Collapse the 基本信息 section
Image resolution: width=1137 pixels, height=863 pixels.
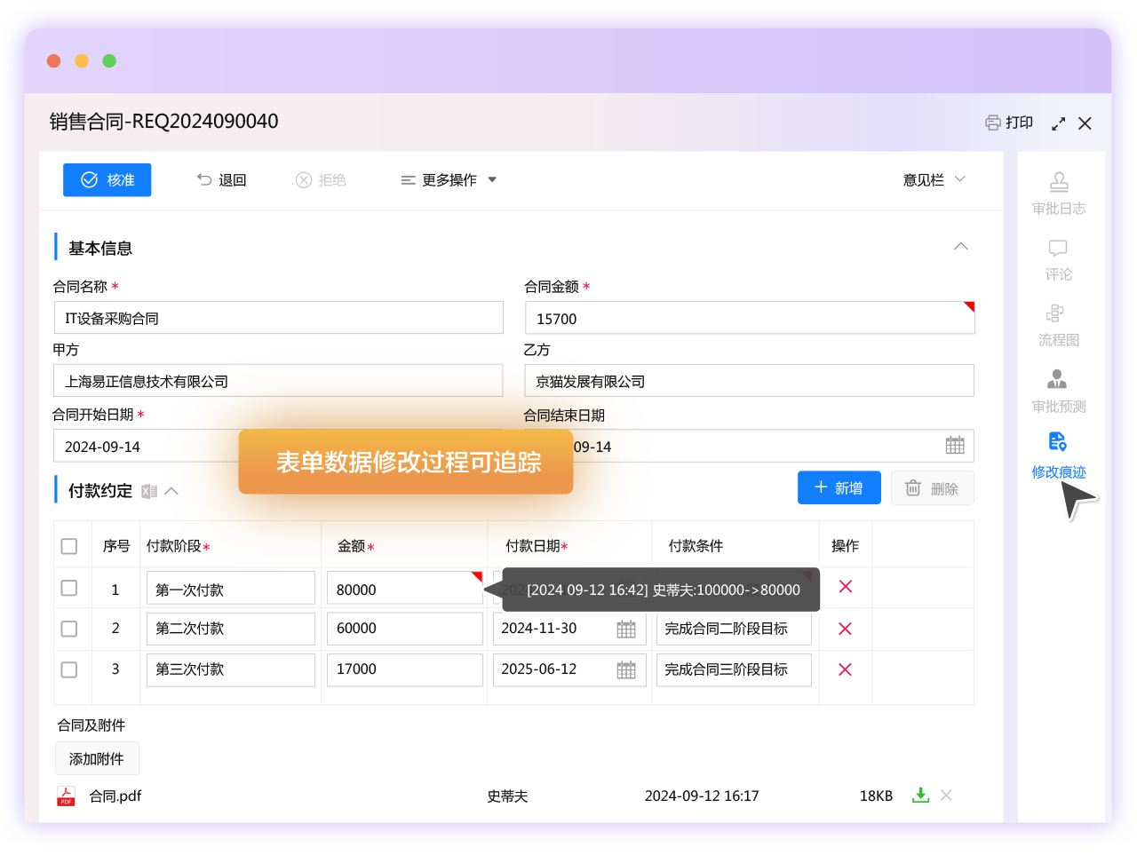[x=960, y=247]
